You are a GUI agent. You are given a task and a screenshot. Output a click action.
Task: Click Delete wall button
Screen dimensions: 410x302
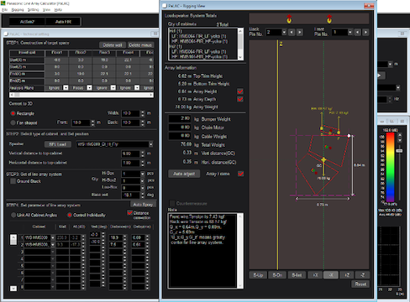[x=113, y=45]
